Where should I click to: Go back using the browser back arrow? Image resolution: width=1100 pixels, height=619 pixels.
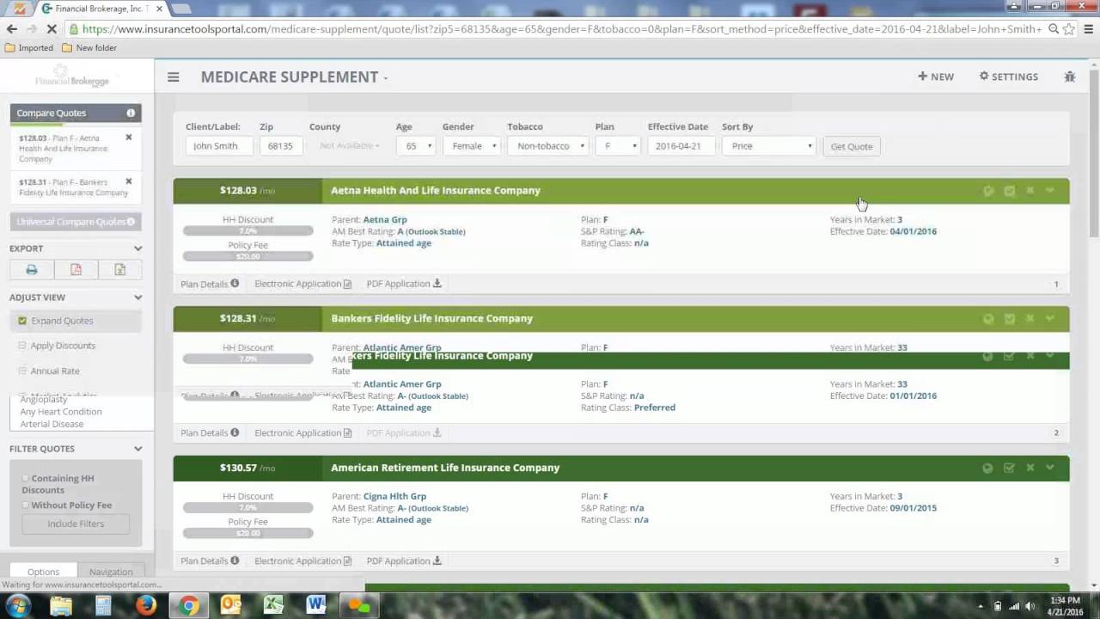coord(11,28)
